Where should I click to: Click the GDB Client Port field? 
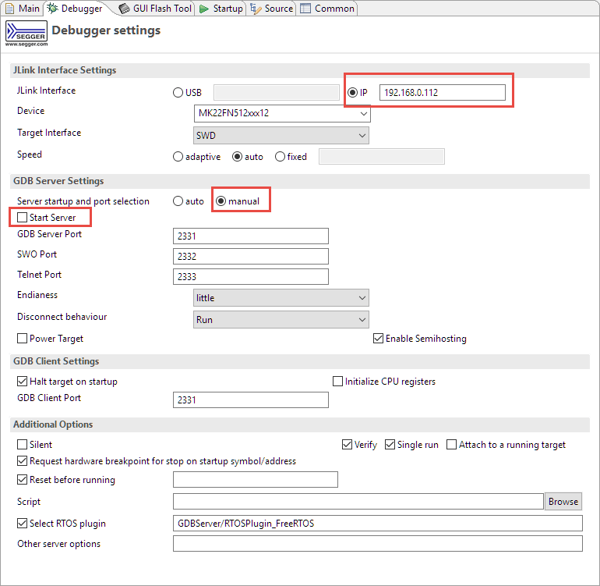pos(251,400)
